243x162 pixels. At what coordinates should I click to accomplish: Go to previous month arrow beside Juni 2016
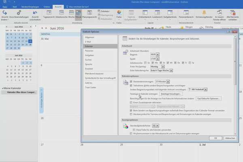tap(42, 28)
